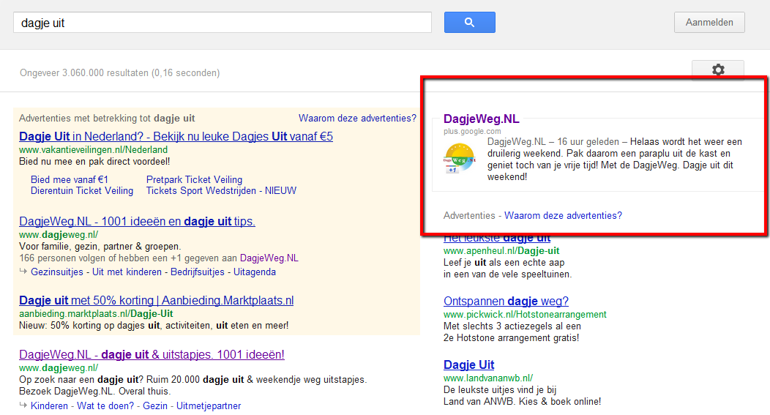The width and height of the screenshot is (770, 415).
Task: Click the DagjeWeg.NL Google+ post snippet
Action: click(x=615, y=159)
